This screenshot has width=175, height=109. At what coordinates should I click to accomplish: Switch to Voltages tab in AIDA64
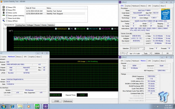pos(30,25)
